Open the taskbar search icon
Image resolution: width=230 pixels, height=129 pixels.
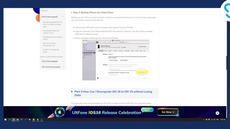click(x=9, y=120)
